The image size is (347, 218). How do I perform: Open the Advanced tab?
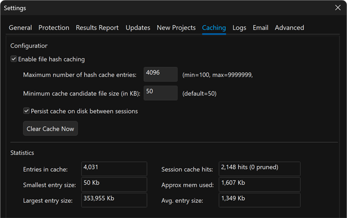pos(289,28)
